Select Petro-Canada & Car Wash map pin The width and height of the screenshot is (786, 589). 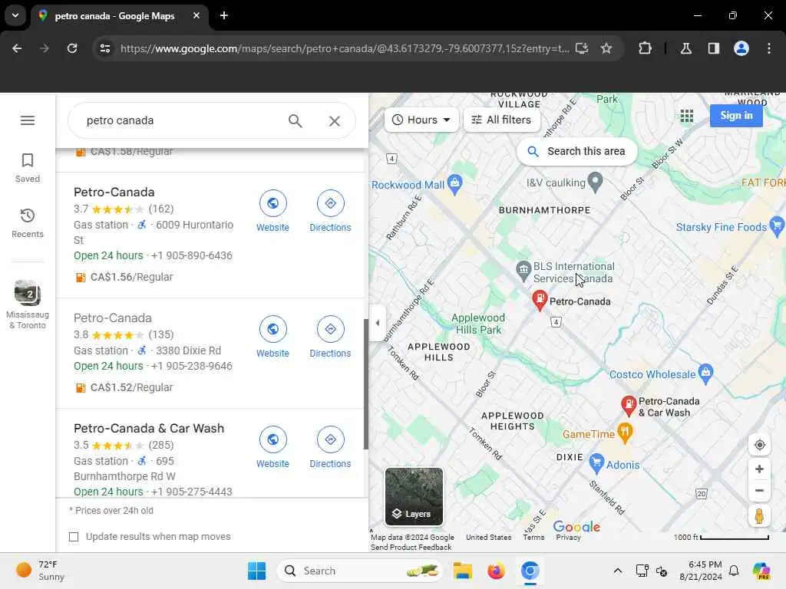pos(629,405)
